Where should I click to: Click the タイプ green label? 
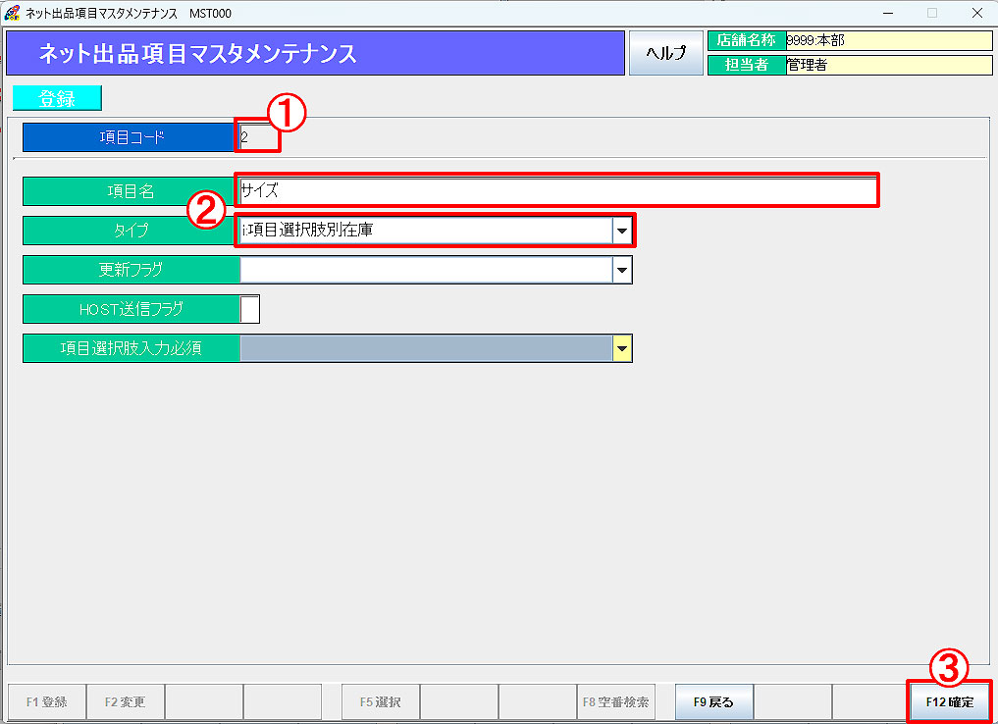coord(131,231)
